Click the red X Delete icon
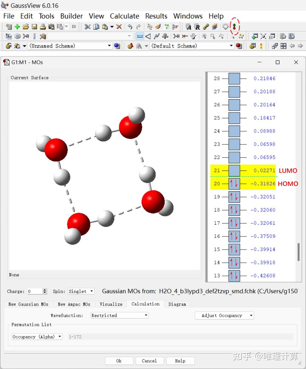306x369 pixels. tap(119, 27)
